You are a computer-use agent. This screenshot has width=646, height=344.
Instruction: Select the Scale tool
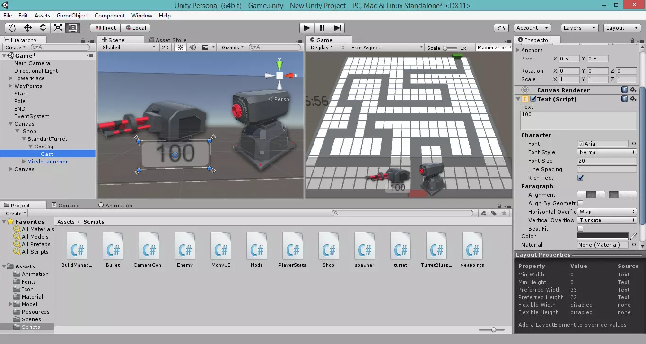tap(58, 28)
